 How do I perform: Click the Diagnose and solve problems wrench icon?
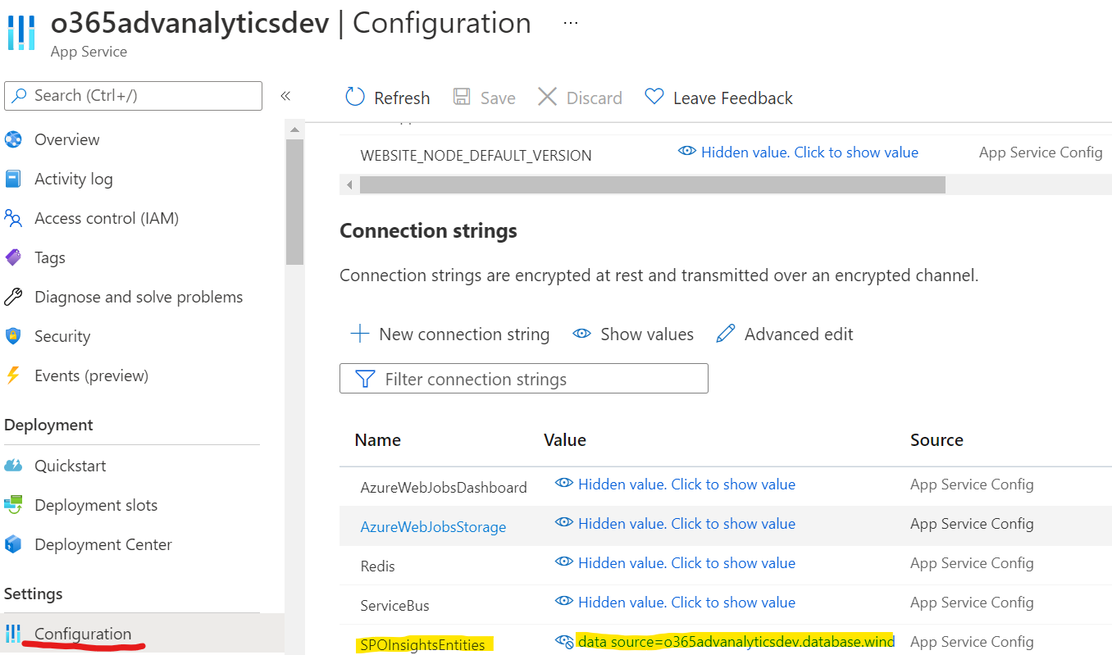(13, 297)
